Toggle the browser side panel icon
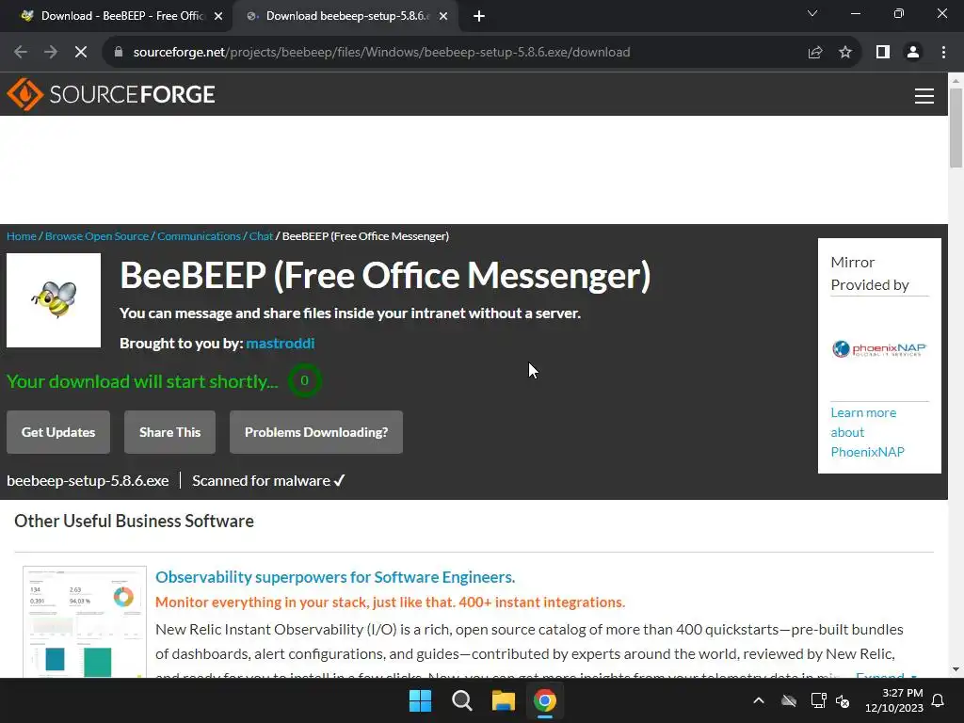Screen dimensions: 964x723 click(x=883, y=53)
